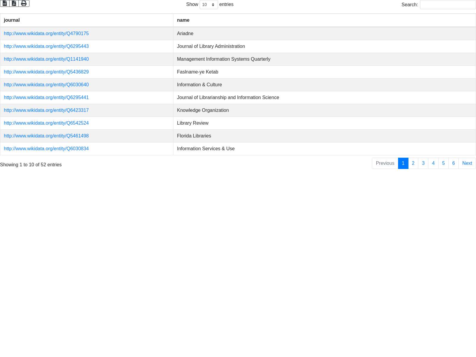
Task: Open Library Review link Q6542524
Action: [x=46, y=123]
